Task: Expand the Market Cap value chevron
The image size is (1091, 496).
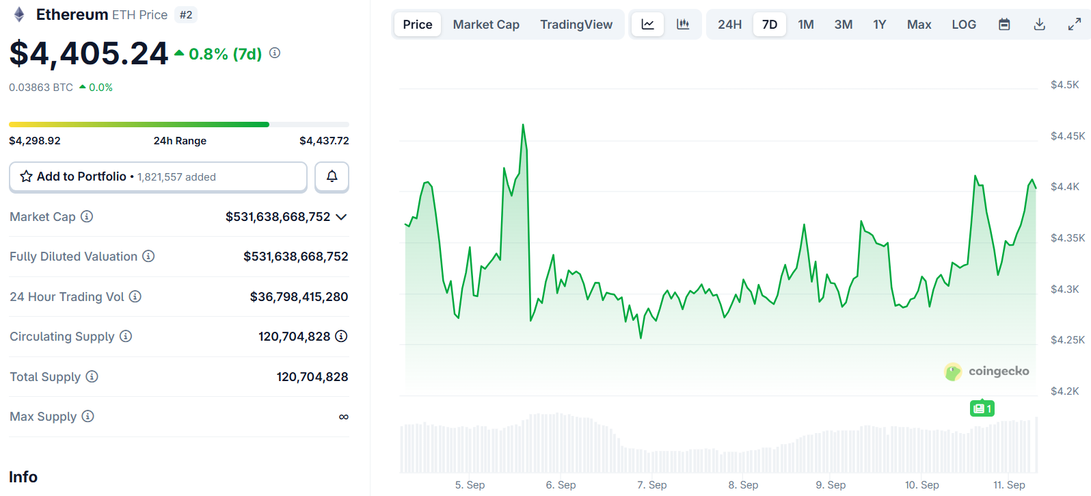Action: 342,217
